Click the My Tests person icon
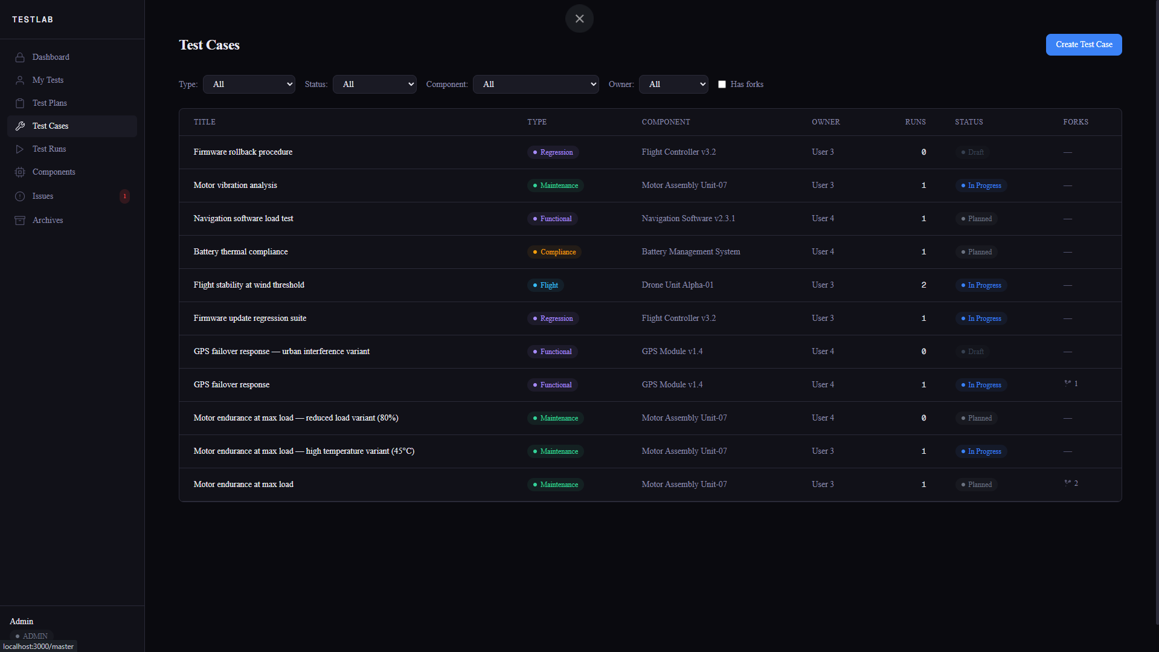Image resolution: width=1159 pixels, height=652 pixels. (x=20, y=80)
